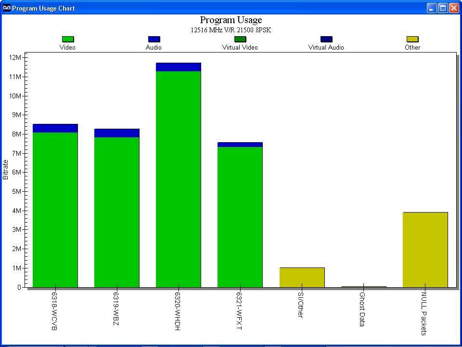Click the 'Video' legend label
Screen dimensions: 462x347
(67, 48)
